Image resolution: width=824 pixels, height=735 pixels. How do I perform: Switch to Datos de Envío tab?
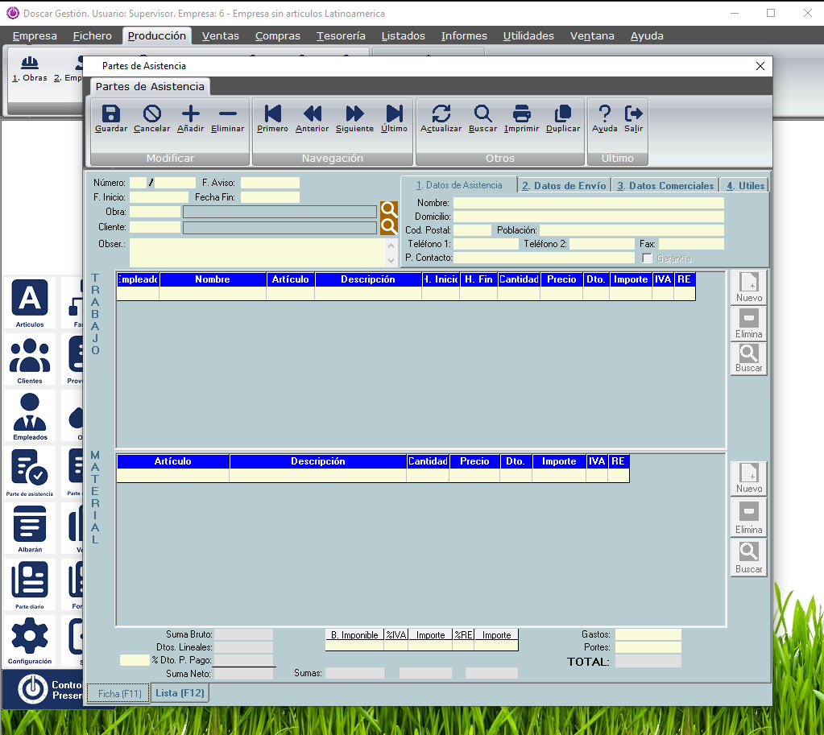[564, 185]
